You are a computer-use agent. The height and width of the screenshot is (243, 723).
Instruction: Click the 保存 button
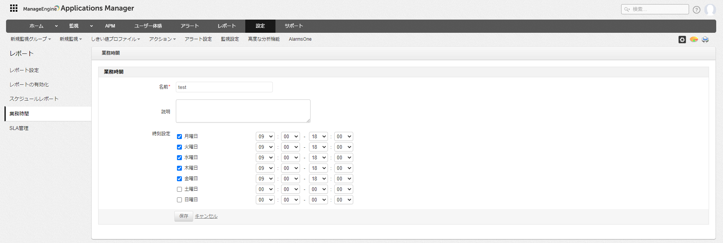[183, 216]
